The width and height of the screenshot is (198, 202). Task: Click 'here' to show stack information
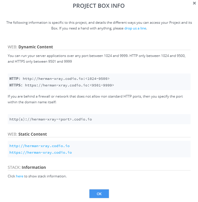[19, 176]
